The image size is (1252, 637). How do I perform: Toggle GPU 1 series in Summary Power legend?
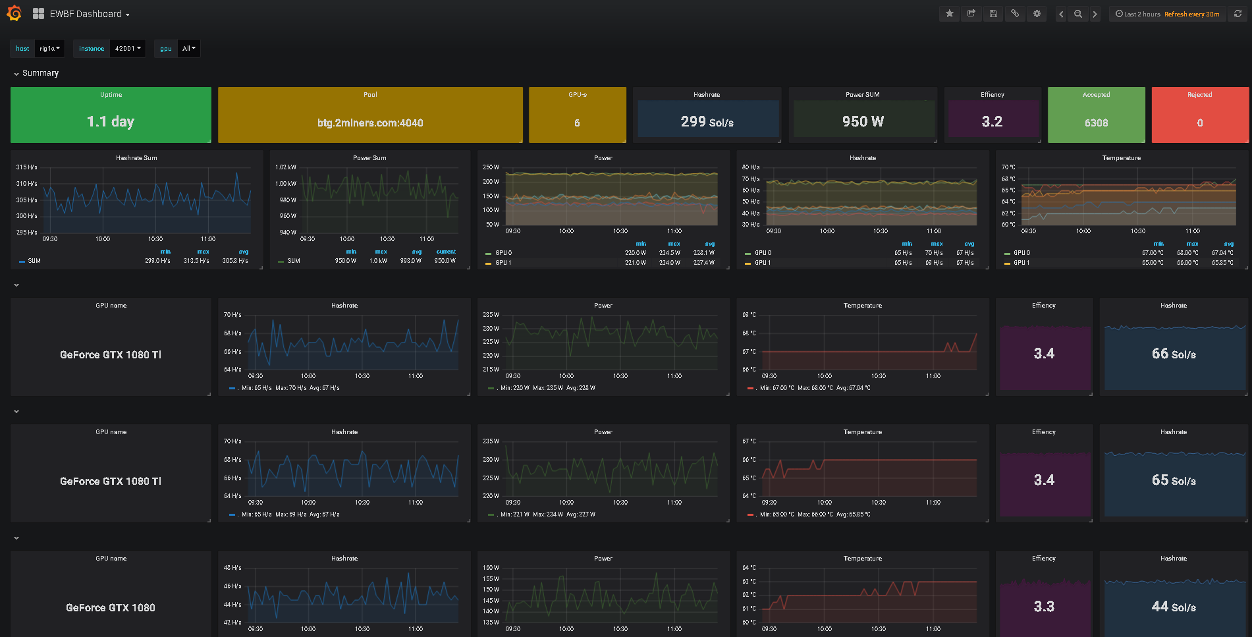coord(503,263)
